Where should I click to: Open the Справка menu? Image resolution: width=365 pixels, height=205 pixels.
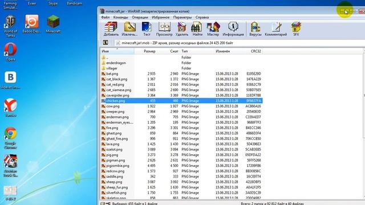[202, 18]
